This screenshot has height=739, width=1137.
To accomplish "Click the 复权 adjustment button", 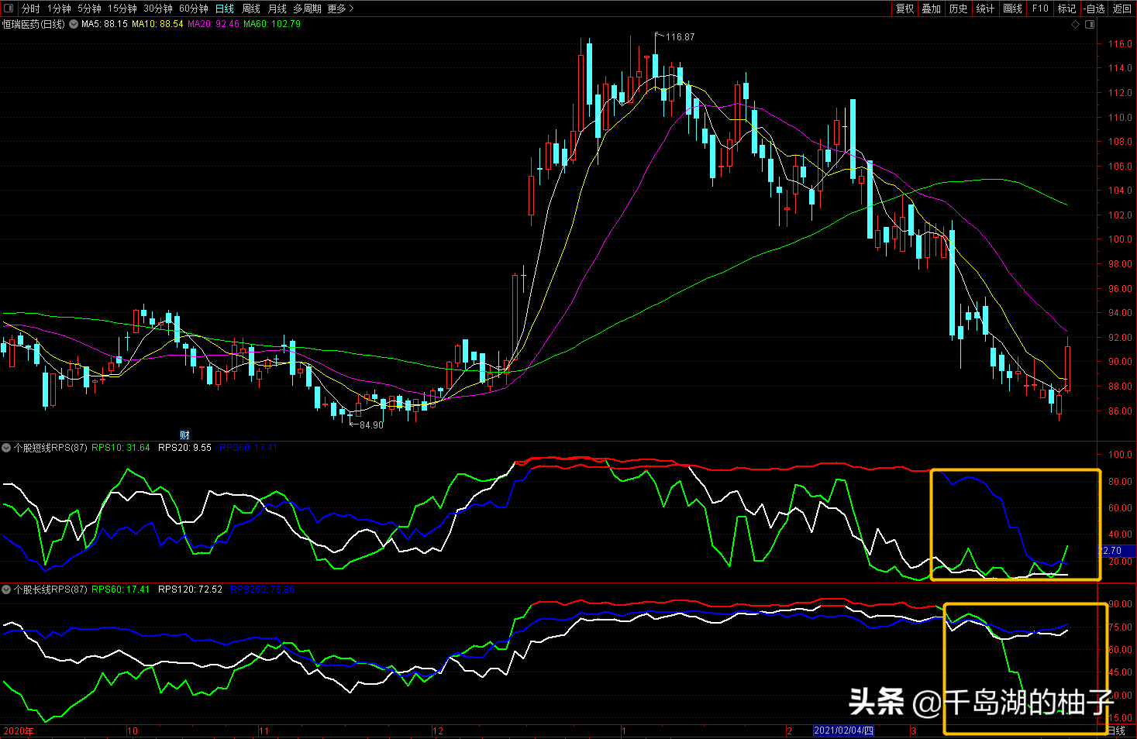I will (904, 9).
